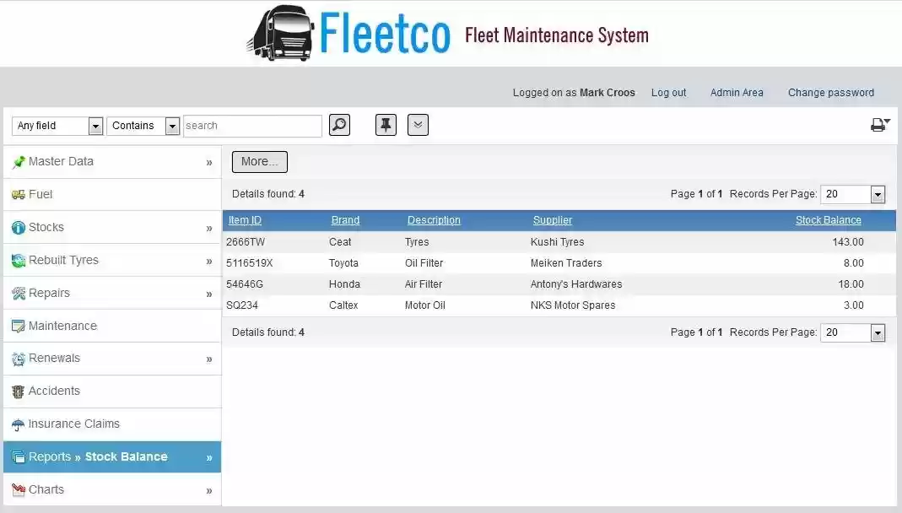Click the traffic light icon beside Accidents
Viewport: 902px width, 513px height.
(x=19, y=391)
